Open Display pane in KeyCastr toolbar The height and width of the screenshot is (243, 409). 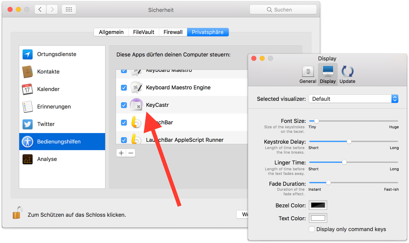328,75
